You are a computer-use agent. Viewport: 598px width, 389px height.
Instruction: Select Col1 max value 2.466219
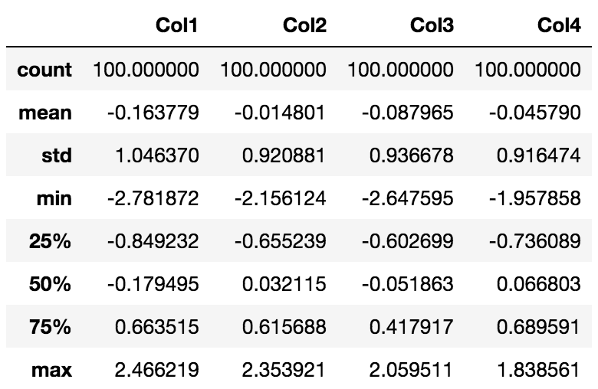click(x=156, y=370)
